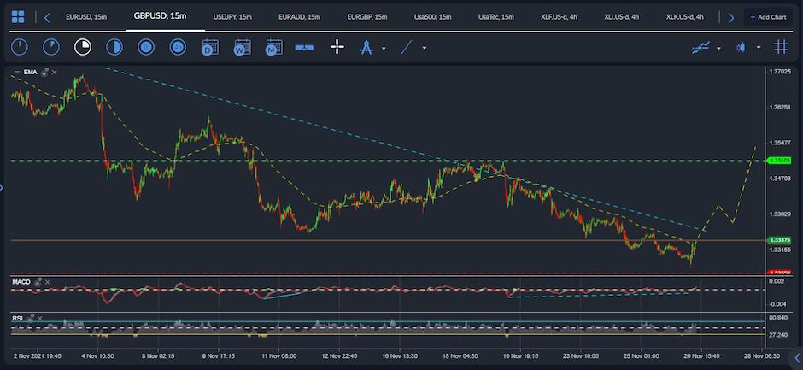The width and height of the screenshot is (803, 370).
Task: Select the green 1.35109 price level tag
Action: pyautogui.click(x=778, y=161)
